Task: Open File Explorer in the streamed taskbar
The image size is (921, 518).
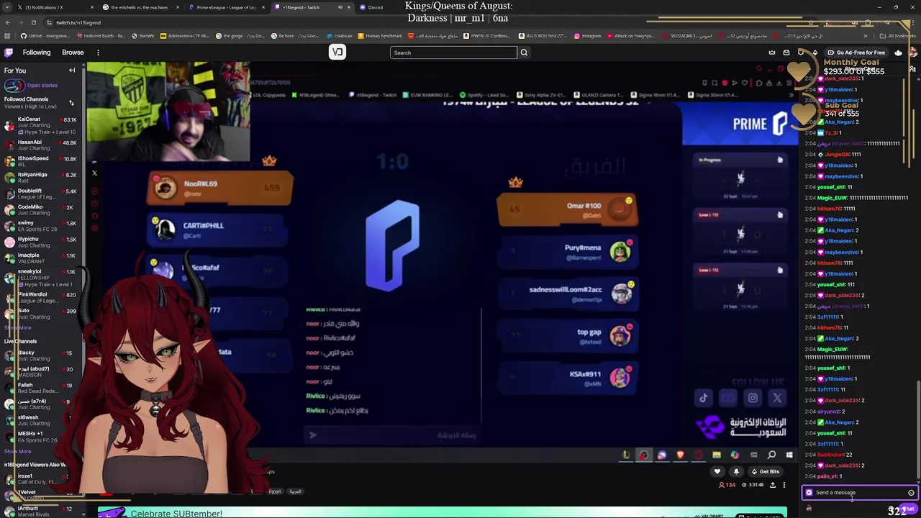Action: tap(717, 455)
